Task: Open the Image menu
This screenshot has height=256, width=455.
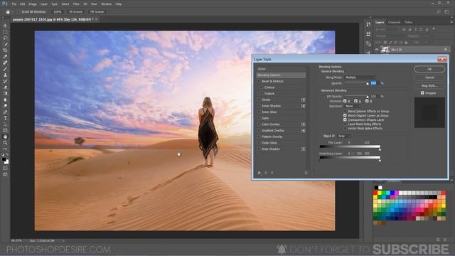Action: pos(33,4)
